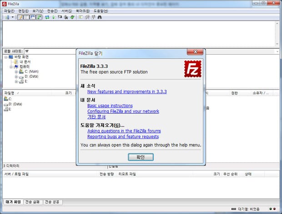The height and width of the screenshot is (214, 282).
Task: Sort remote files by 소유자 column
Action: click(x=261, y=93)
